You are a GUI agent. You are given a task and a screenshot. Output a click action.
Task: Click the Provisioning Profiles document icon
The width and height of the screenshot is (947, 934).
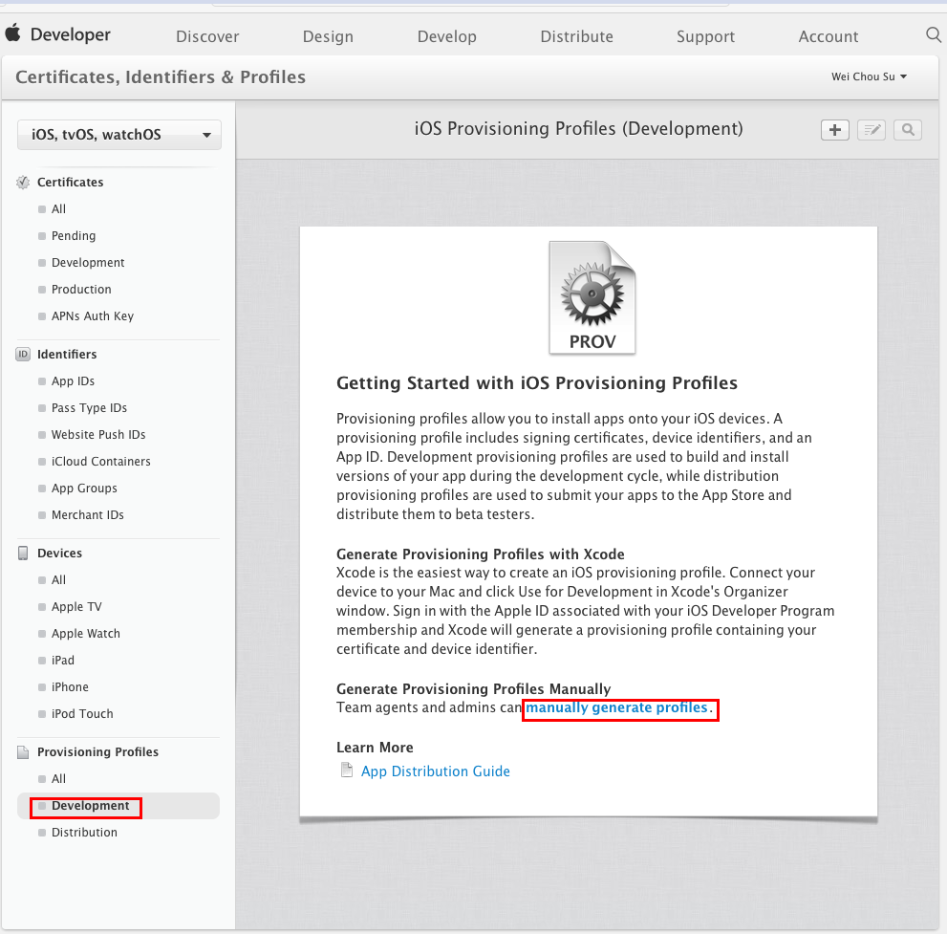pyautogui.click(x=23, y=752)
